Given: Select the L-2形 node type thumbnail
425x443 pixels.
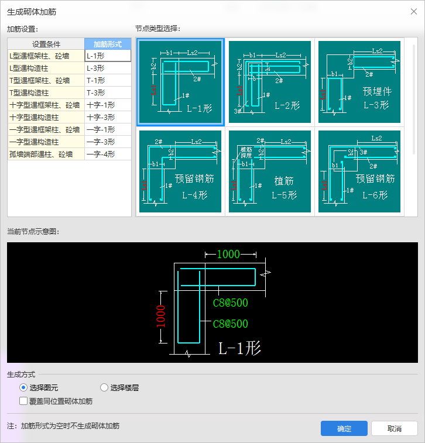Looking at the screenshot, I should click(270, 82).
